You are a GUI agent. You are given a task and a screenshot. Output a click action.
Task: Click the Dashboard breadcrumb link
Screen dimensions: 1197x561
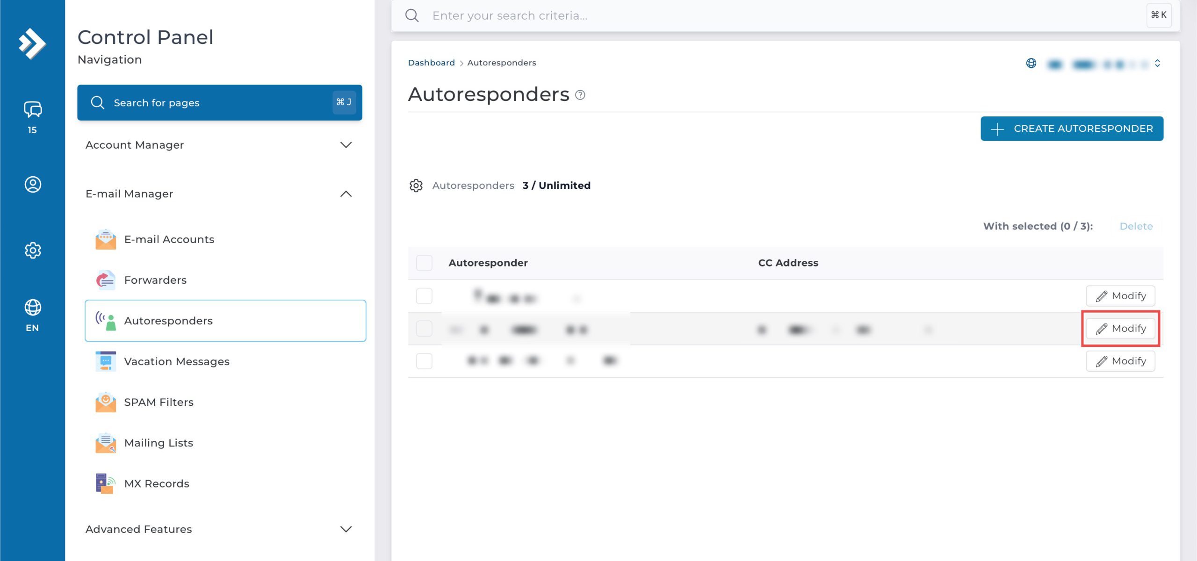tap(431, 63)
